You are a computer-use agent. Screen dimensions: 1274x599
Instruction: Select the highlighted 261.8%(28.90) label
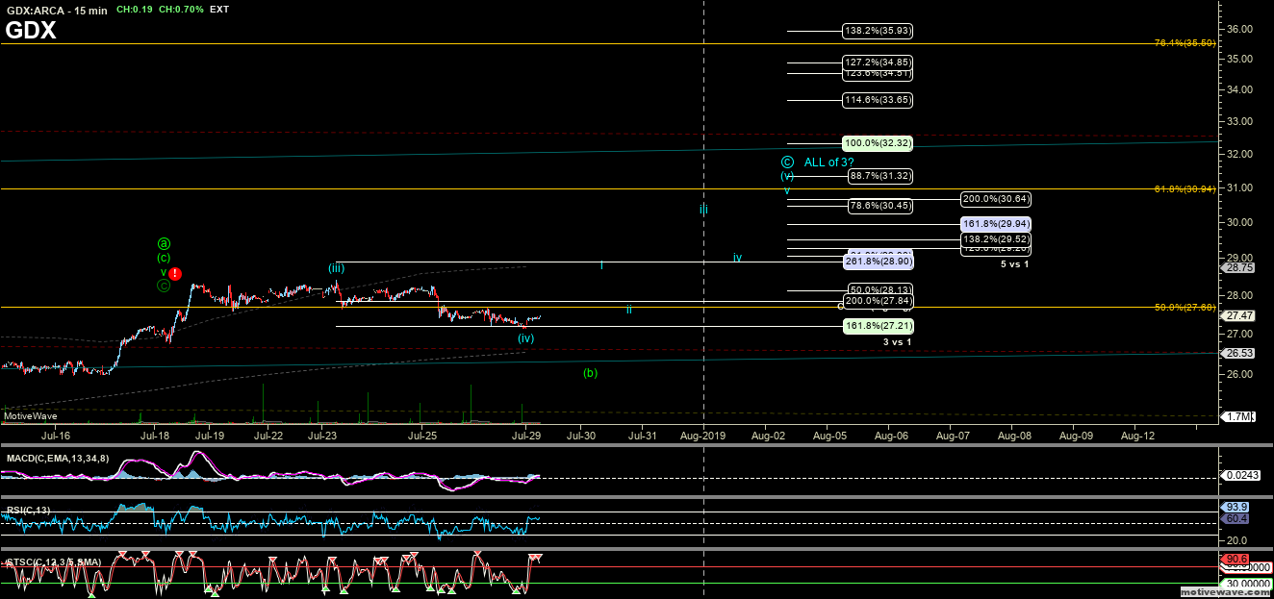[878, 262]
